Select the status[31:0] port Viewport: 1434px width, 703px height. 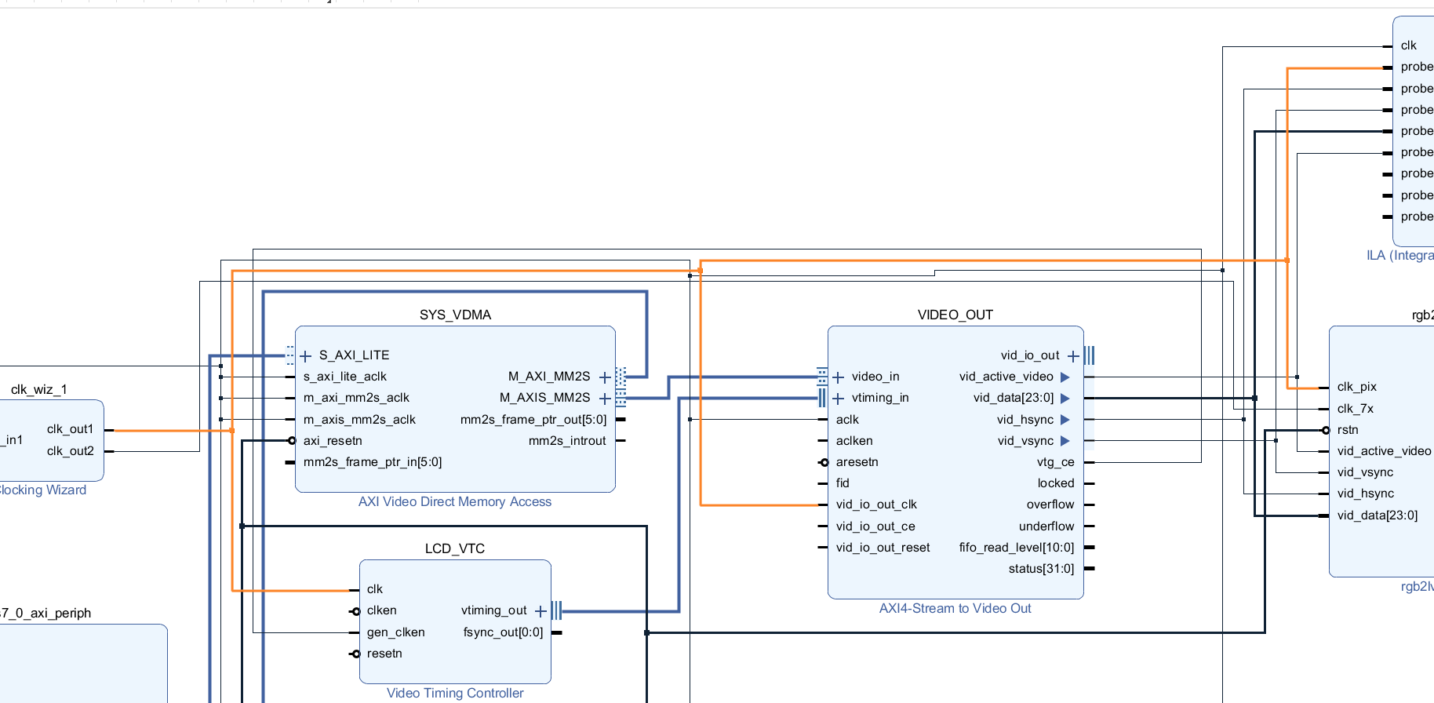(x=1041, y=569)
